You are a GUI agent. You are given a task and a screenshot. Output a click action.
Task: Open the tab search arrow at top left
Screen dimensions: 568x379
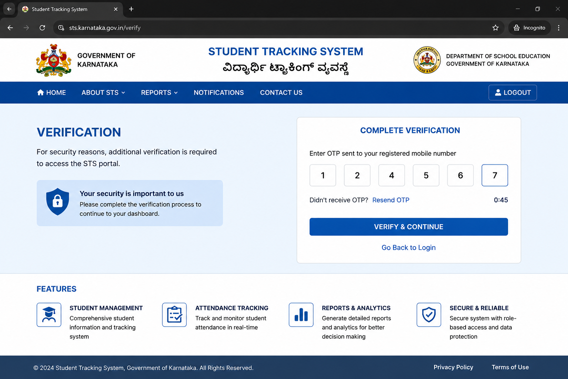coord(9,9)
